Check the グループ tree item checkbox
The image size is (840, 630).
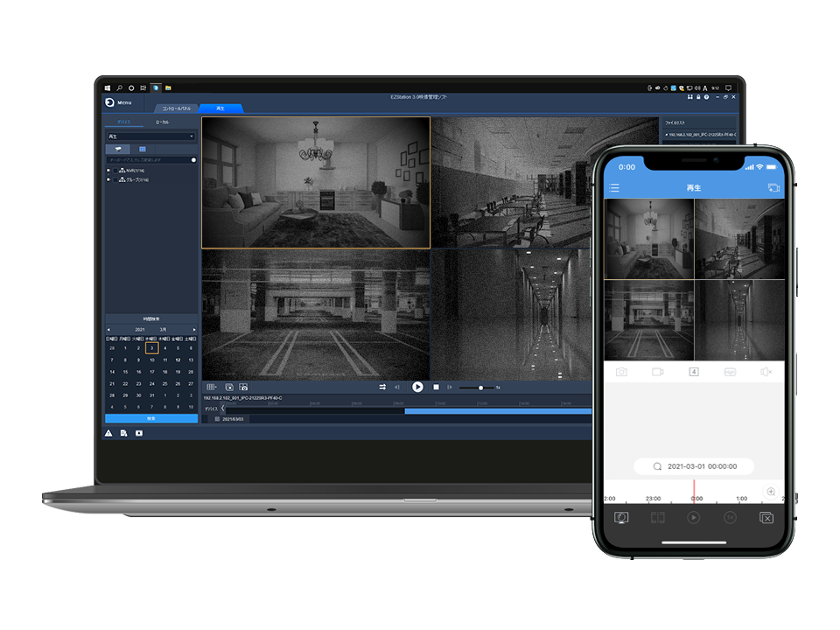point(115,179)
